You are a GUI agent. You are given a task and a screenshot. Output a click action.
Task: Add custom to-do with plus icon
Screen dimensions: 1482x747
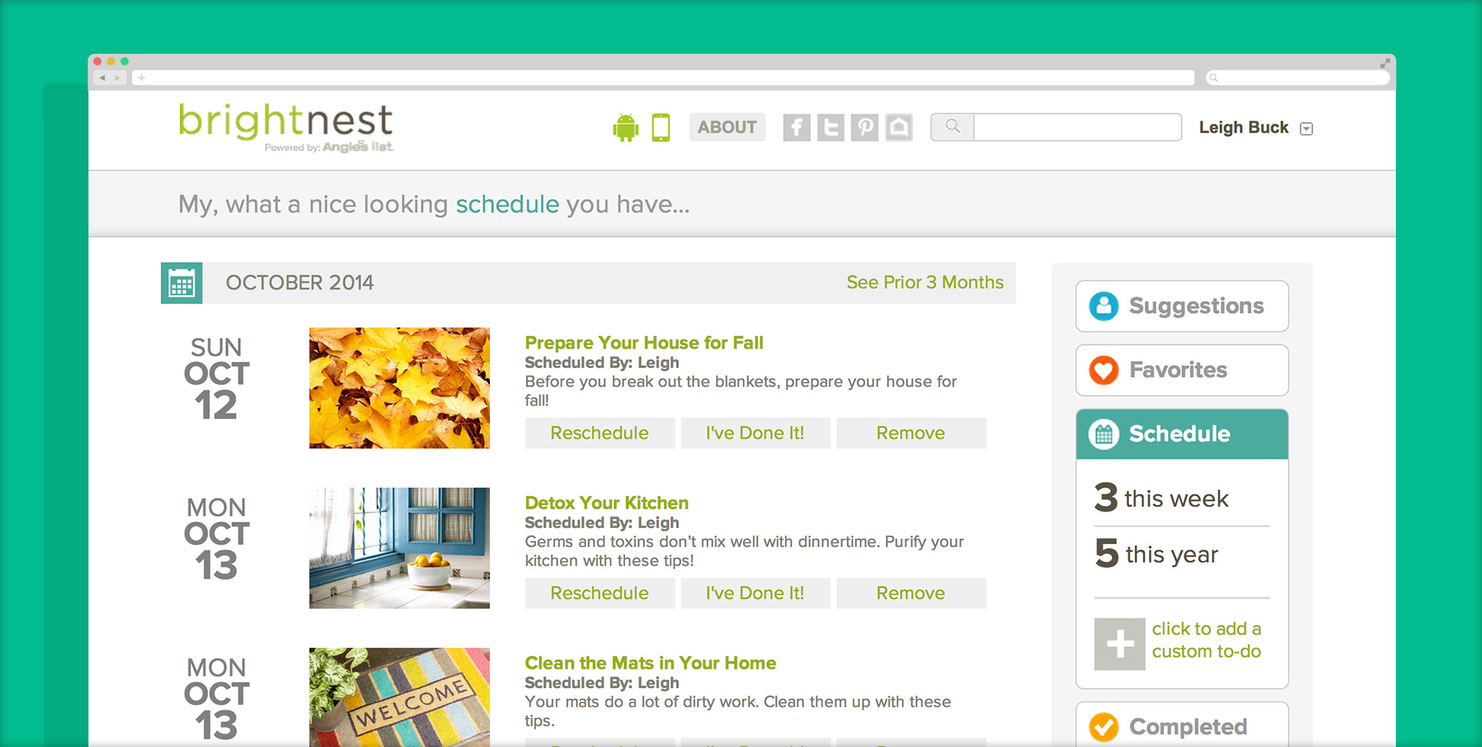[1120, 644]
